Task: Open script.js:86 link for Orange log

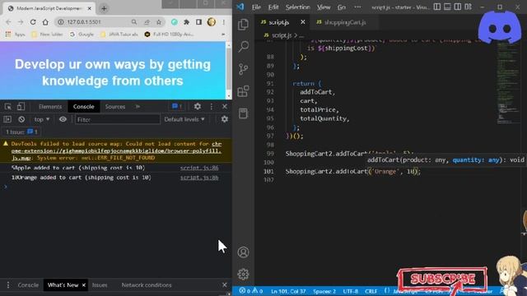Action: 199,178
